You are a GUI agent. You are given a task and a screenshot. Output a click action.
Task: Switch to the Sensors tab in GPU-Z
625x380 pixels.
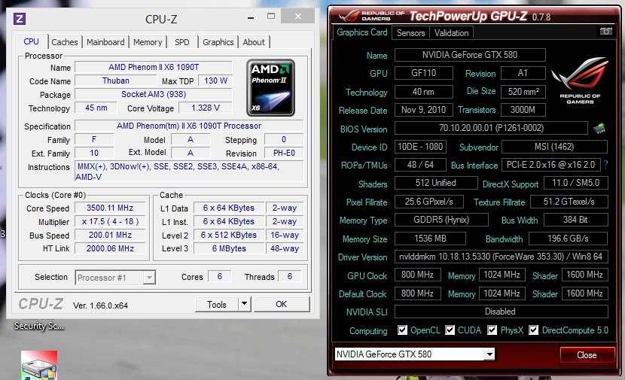pos(410,33)
